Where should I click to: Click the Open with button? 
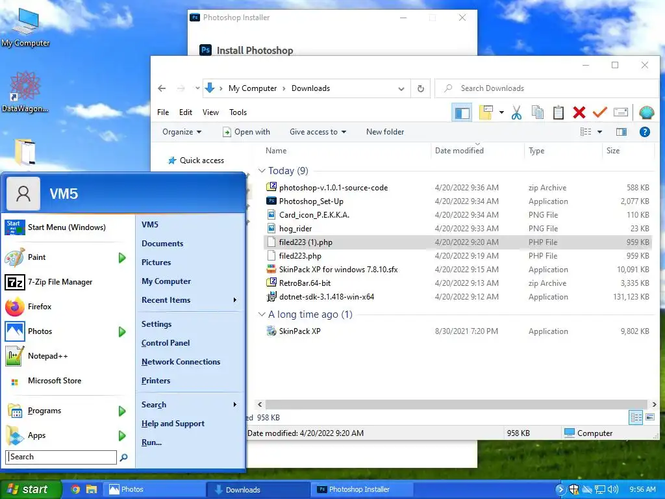[x=246, y=132]
